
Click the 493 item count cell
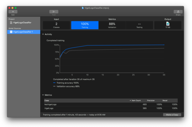pyautogui.click(x=145, y=104)
